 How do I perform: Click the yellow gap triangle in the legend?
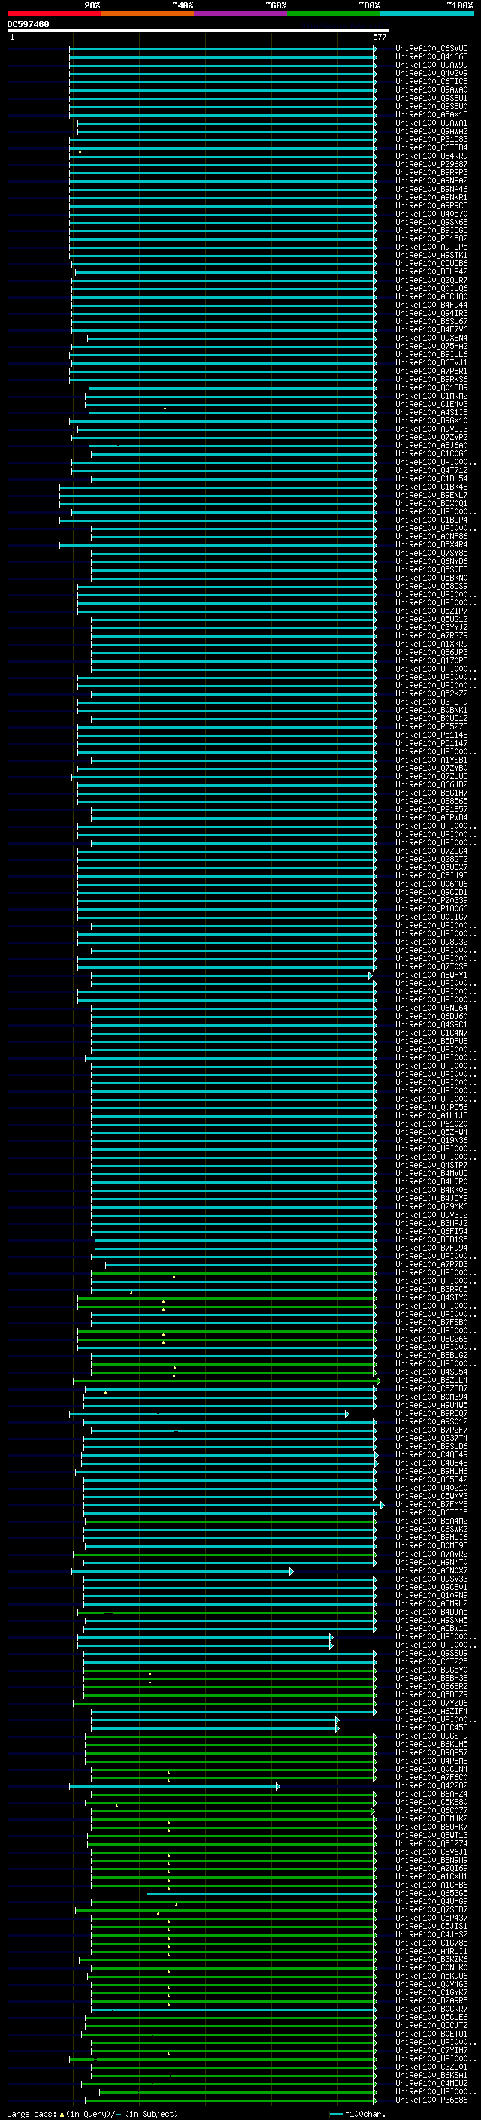click(62, 2113)
